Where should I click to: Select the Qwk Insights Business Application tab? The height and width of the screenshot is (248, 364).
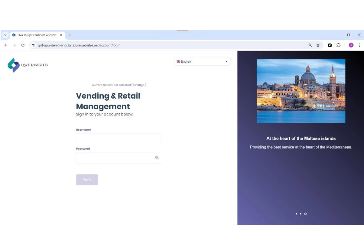pyautogui.click(x=36, y=35)
